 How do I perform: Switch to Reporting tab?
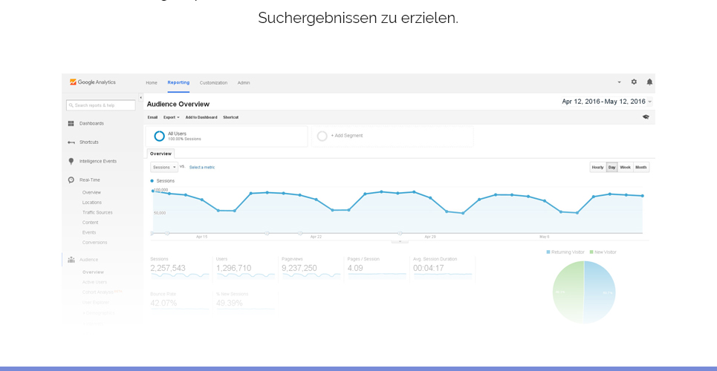pos(178,82)
